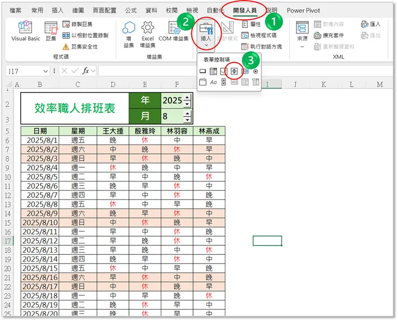Switch to the 公式 formulas tab
Viewport: 398px width, 321px height.
[131, 10]
